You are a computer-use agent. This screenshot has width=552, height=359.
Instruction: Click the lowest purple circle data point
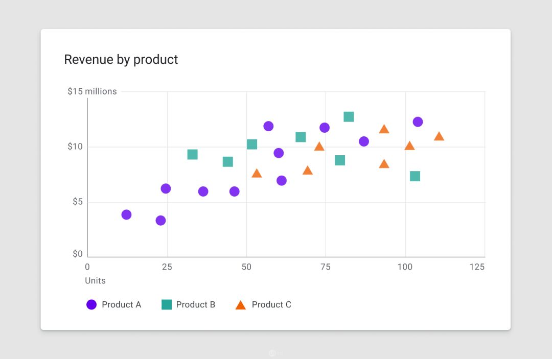[x=160, y=221]
